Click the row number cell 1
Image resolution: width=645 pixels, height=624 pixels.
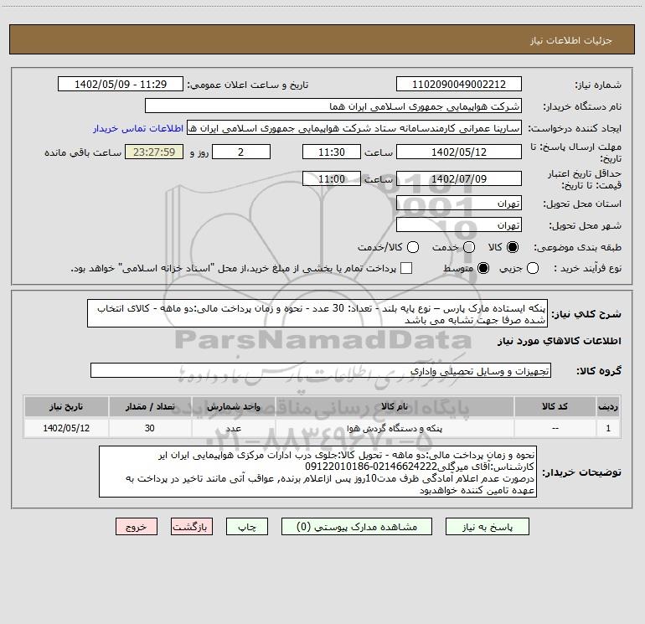[608, 428]
